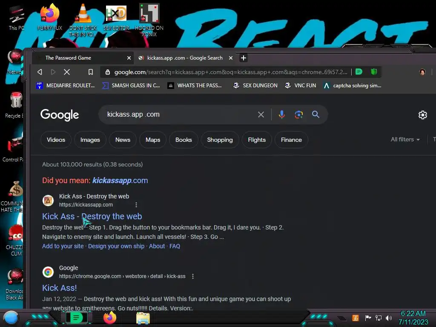The width and height of the screenshot is (436, 327).
Task: Open a new tab with the plus button
Action: point(243,58)
